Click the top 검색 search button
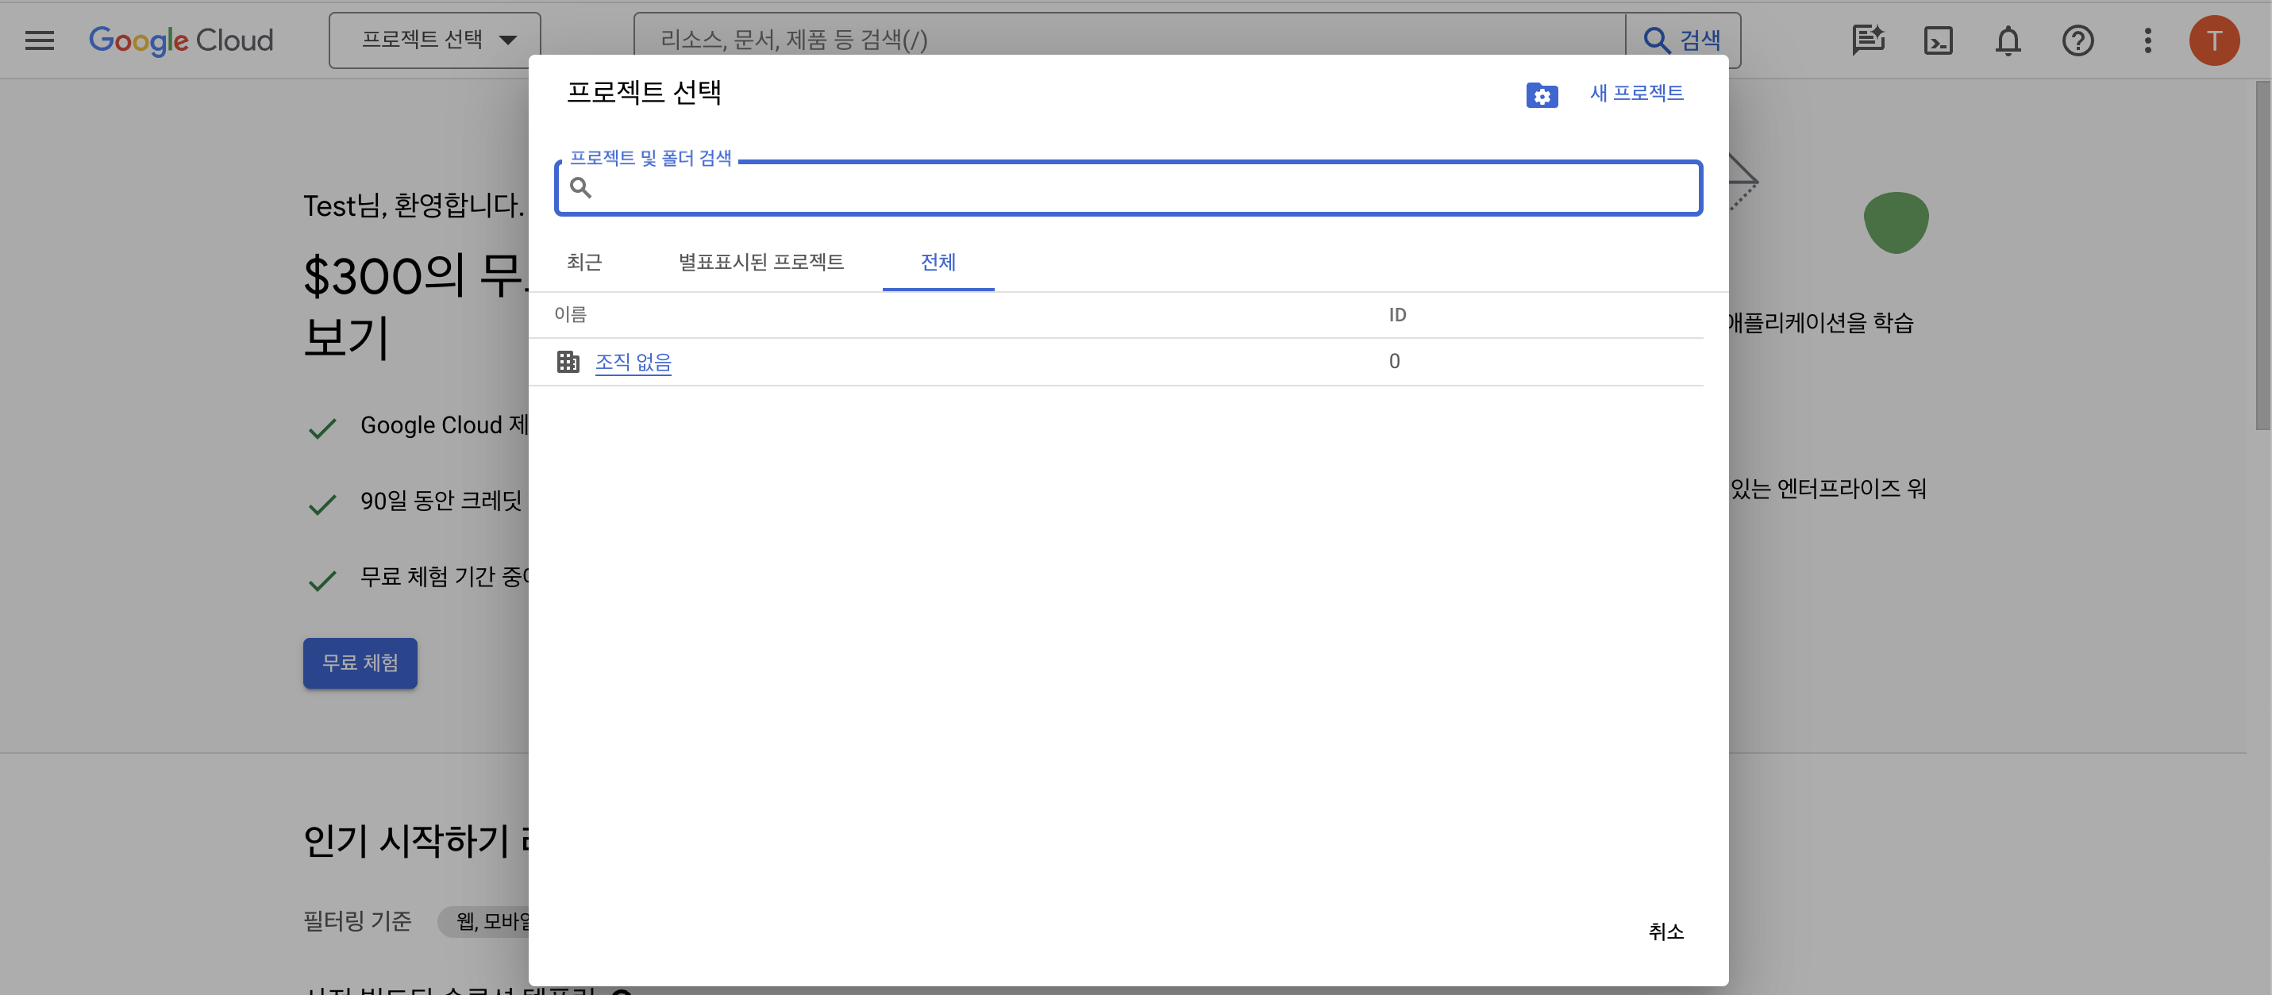The image size is (2272, 995). 1683,40
